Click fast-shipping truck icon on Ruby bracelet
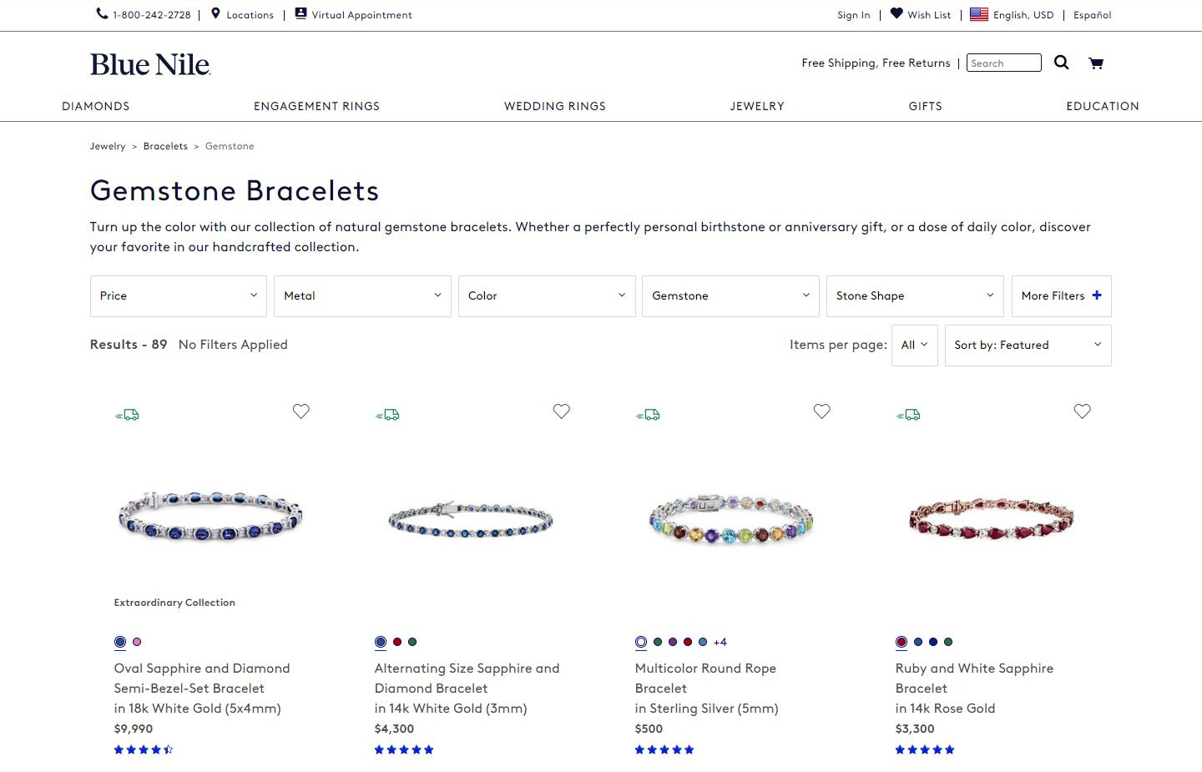The height and width of the screenshot is (772, 1202). pos(908,415)
